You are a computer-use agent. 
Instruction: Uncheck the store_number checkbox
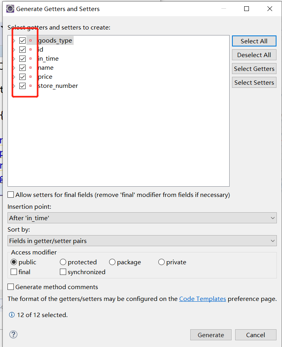click(x=22, y=86)
